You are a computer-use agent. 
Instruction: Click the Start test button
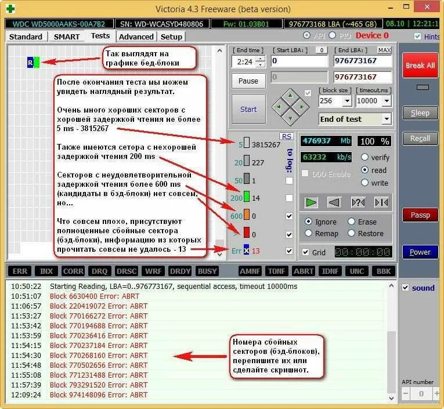click(x=248, y=109)
